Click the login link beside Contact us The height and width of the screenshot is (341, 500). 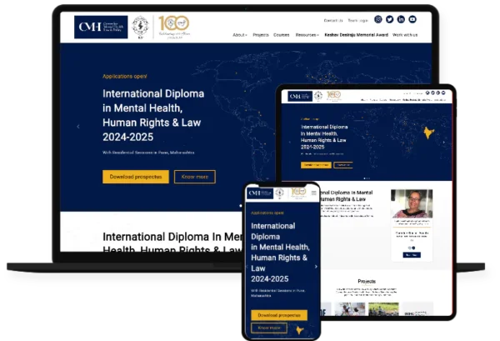(357, 20)
